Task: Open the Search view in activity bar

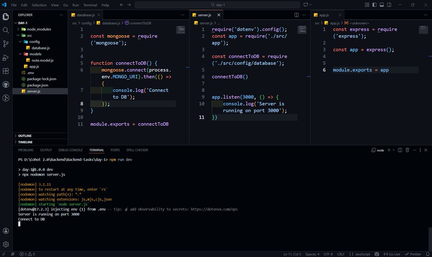Action: 6,30
